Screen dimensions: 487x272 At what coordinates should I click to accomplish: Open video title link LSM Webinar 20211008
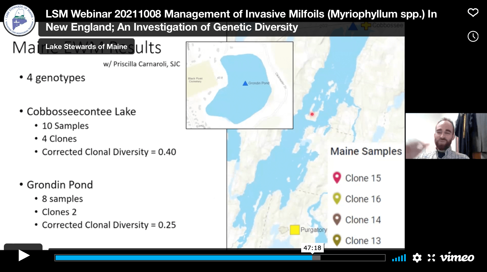[x=241, y=20]
